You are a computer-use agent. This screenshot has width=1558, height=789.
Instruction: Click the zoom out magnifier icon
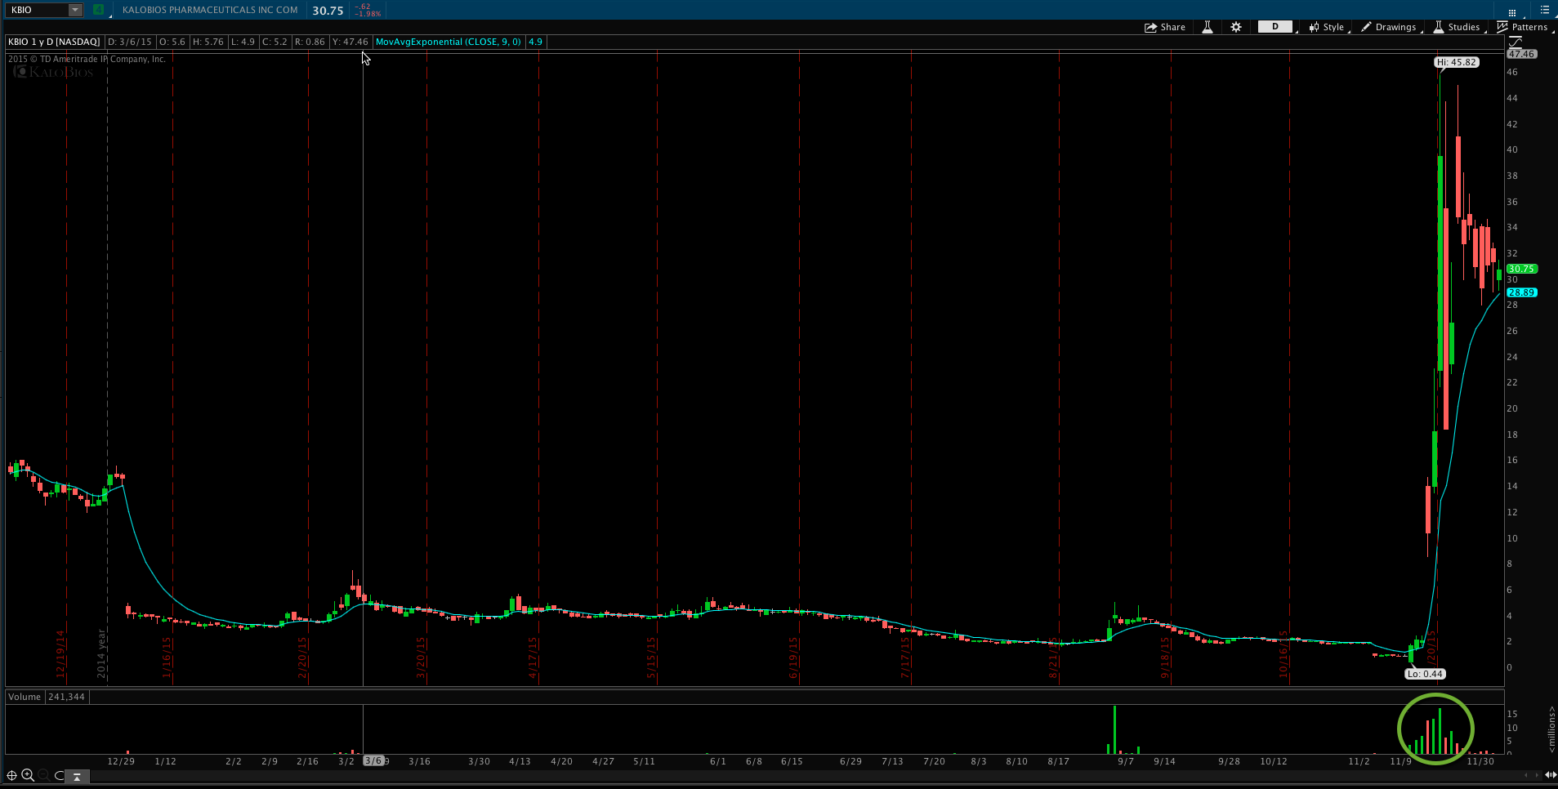(44, 775)
